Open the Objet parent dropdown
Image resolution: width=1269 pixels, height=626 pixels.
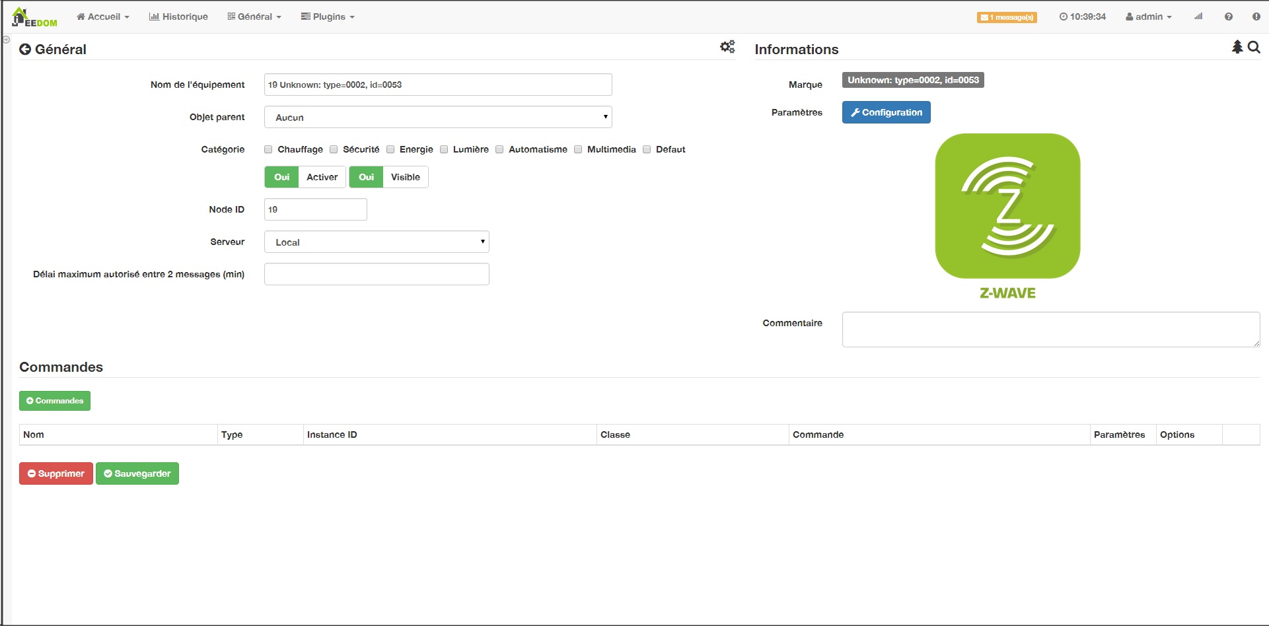[x=438, y=117]
